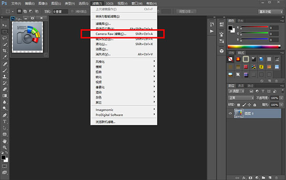This screenshot has height=180, width=286.
Task: Pick color from spectrum ramp bar
Action: click(x=254, y=47)
